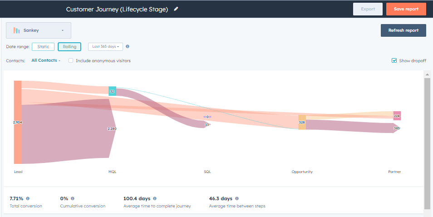The width and height of the screenshot is (433, 217).
Task: Click the Partner pink node labeled 224
Action: 397,116
